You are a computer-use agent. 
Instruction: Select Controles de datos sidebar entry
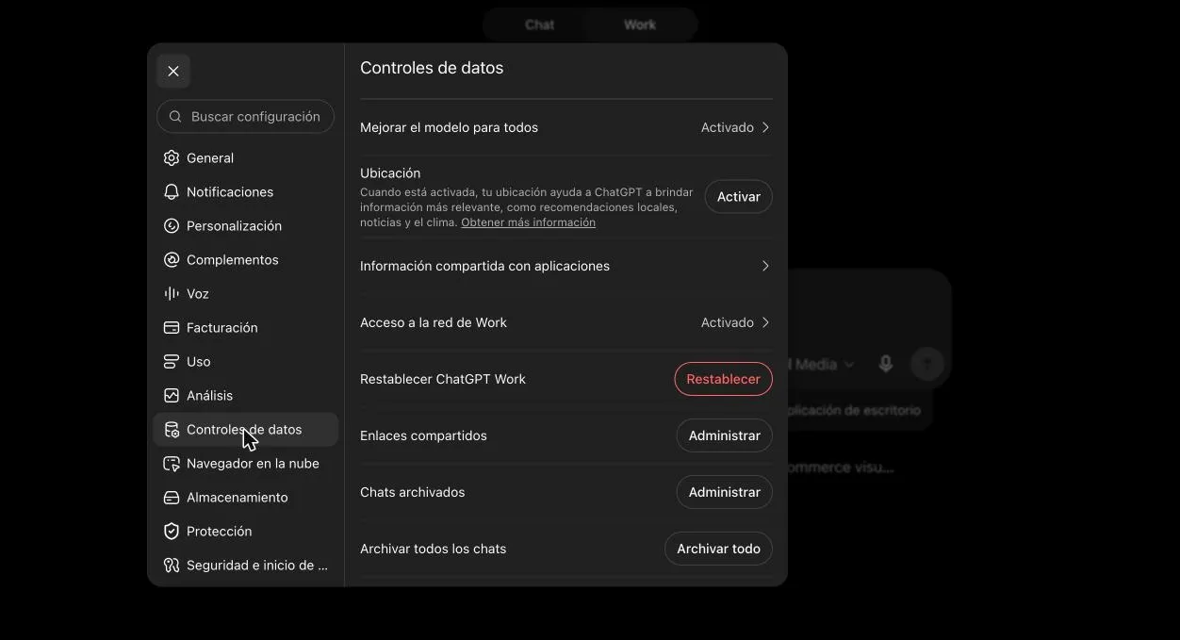pos(246,430)
